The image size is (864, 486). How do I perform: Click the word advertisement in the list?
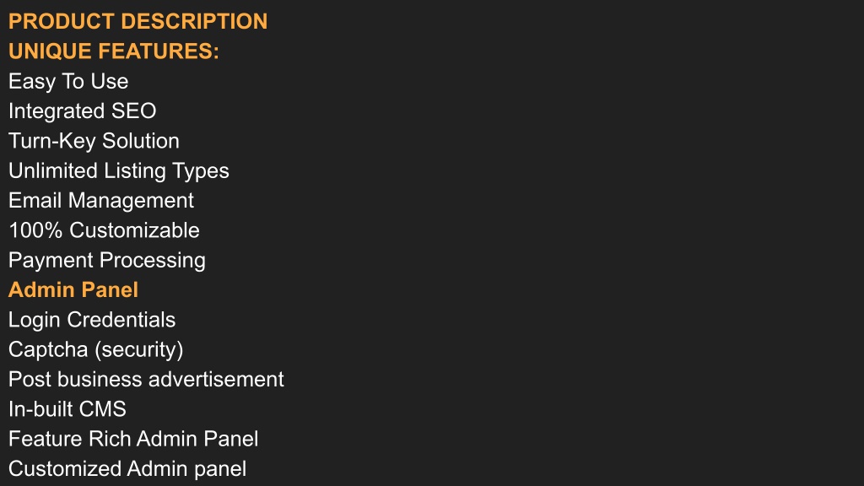point(216,379)
